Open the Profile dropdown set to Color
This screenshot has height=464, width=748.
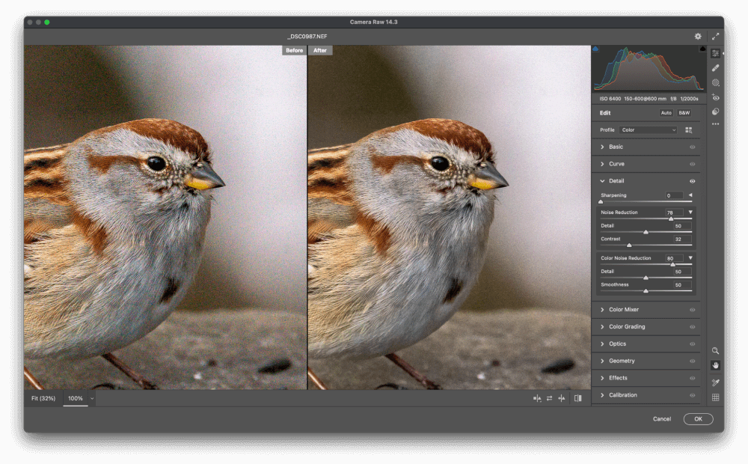[647, 130]
